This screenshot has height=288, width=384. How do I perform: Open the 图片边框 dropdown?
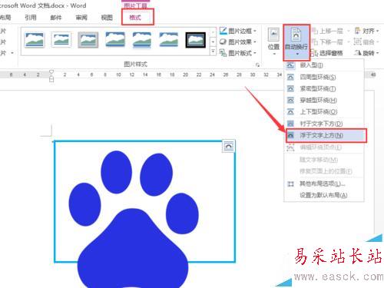click(238, 31)
